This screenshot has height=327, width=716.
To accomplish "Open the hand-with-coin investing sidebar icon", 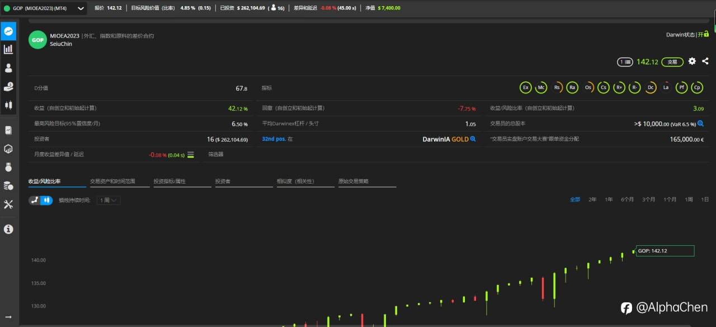I will [8, 86].
